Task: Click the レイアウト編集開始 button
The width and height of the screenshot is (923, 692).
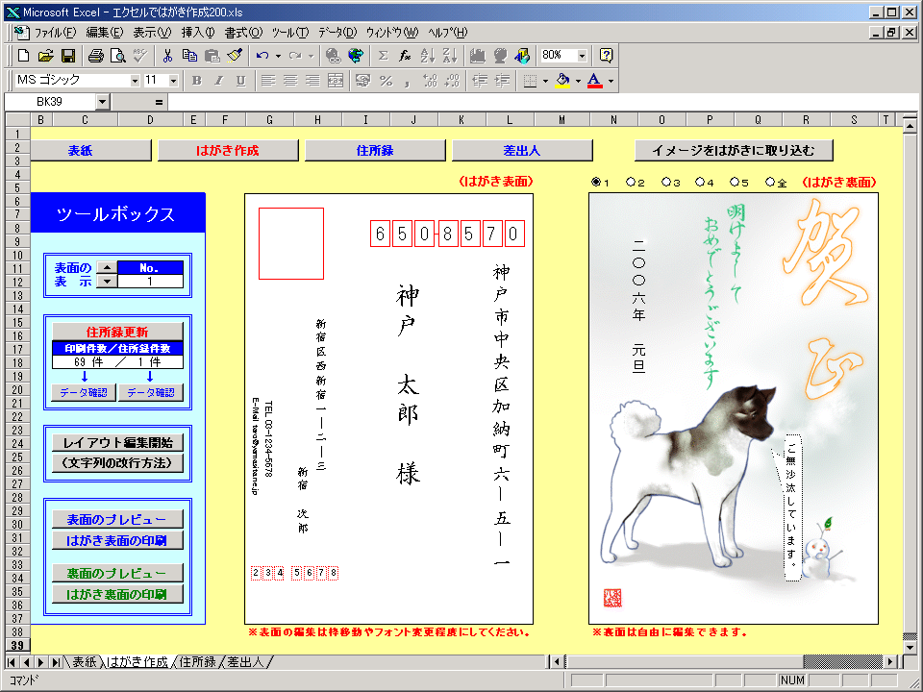Action: point(117,443)
